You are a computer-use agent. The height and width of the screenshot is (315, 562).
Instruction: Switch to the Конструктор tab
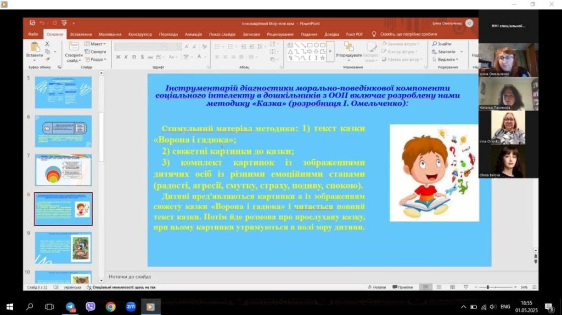coord(140,35)
